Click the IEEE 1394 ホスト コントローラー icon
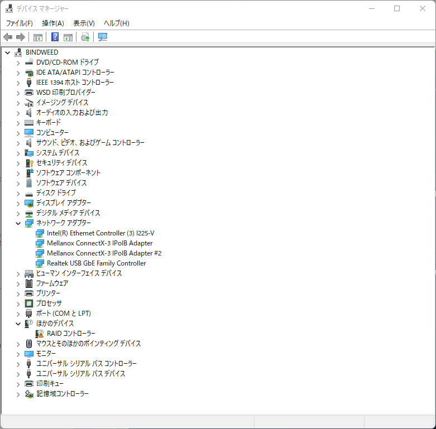Image resolution: width=436 pixels, height=429 pixels. click(x=29, y=83)
